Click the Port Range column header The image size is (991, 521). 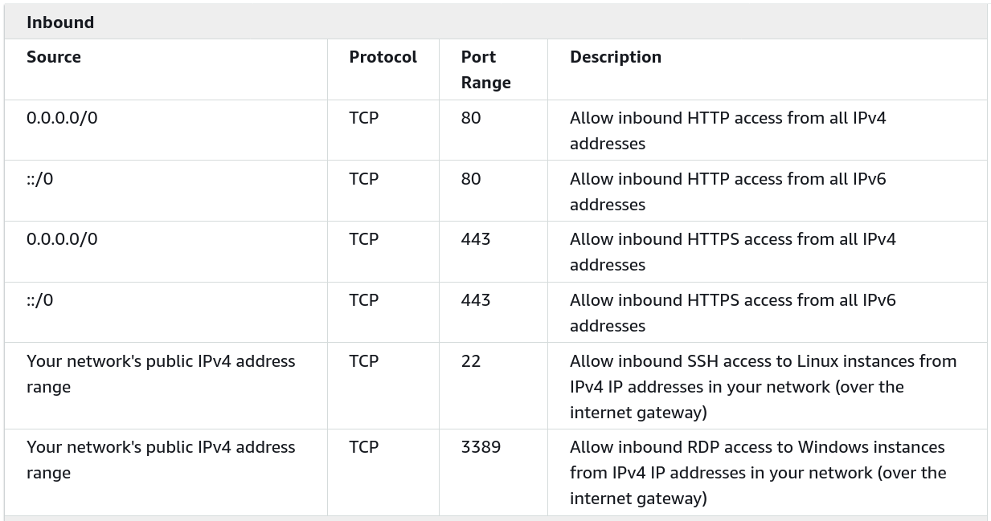tap(485, 70)
